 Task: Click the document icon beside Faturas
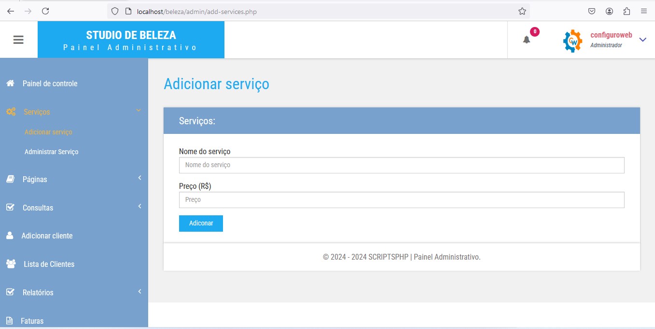9,321
